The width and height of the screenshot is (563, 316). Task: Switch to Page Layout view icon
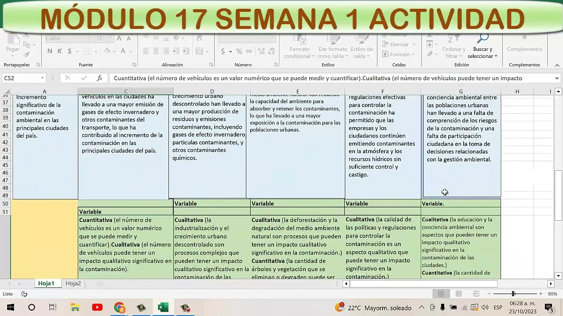click(x=458, y=294)
